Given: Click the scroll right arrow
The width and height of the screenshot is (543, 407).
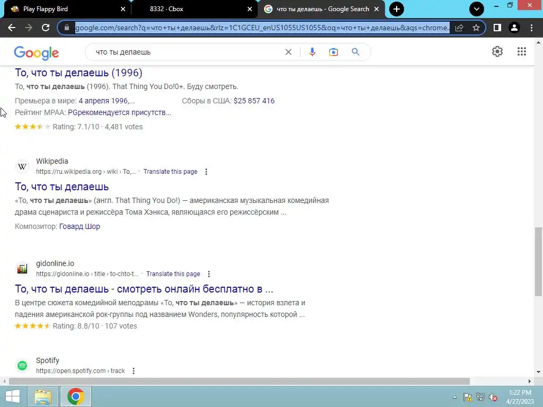Looking at the screenshot, I should pos(530,382).
